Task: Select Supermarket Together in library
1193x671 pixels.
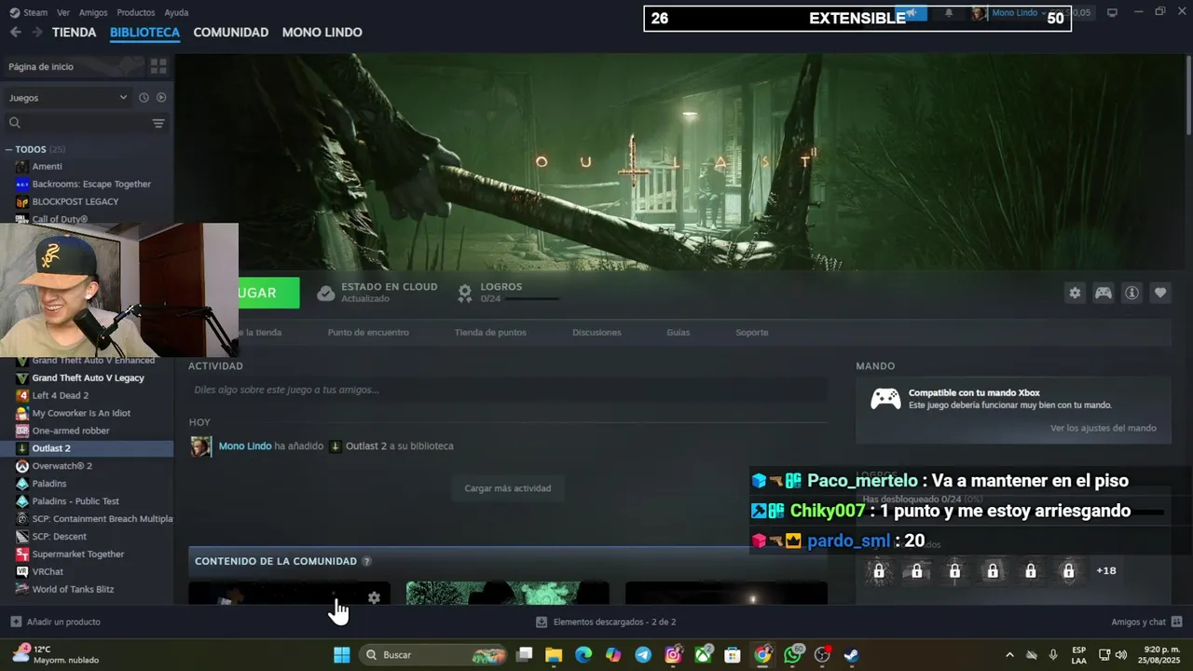Action: (78, 554)
